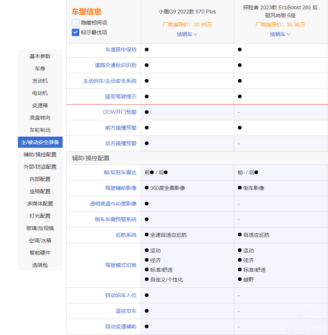Select 主/被动安全装备 highlighted sidebar item

(x=40, y=142)
